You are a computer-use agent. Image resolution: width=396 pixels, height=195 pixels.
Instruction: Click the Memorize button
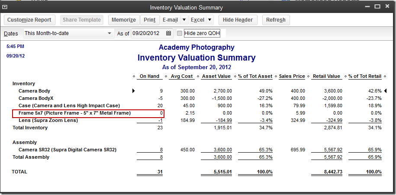click(124, 20)
